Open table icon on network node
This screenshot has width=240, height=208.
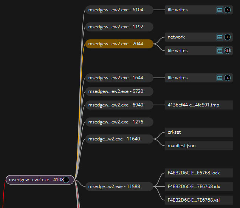point(220,37)
